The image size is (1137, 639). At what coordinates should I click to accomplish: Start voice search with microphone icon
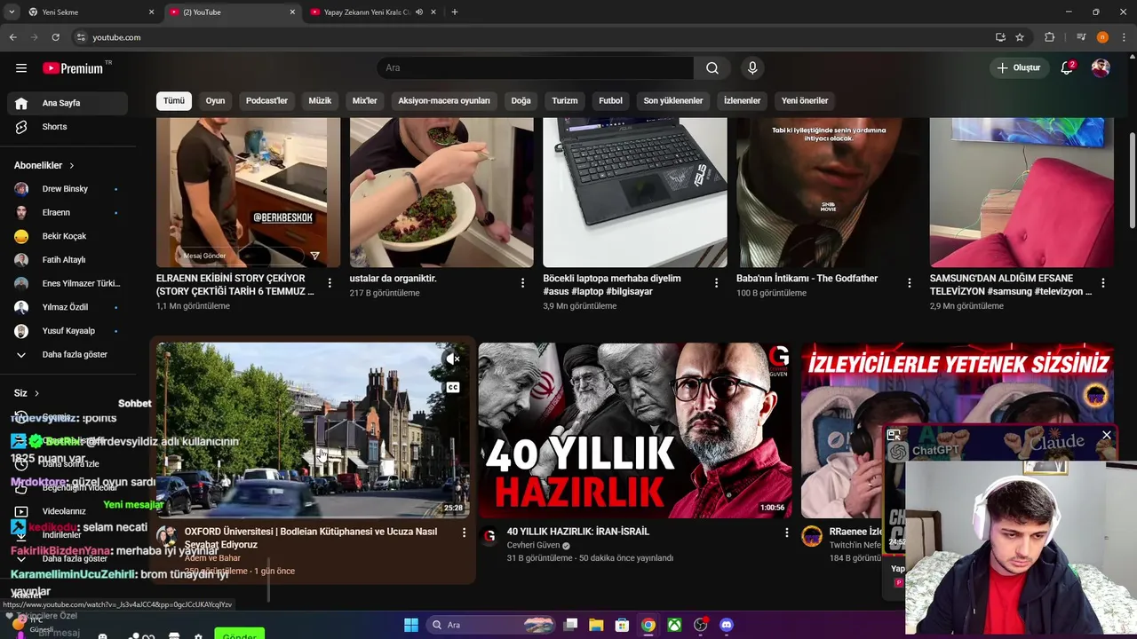(752, 68)
